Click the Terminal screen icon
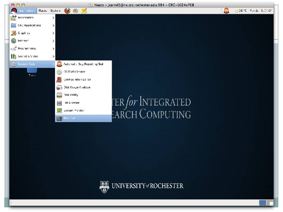The height and width of the screenshot is (212, 283). coord(59,118)
